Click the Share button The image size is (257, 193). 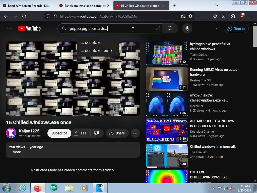[x=117, y=133]
